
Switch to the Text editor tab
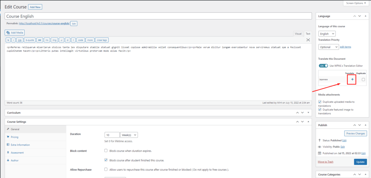308,34
